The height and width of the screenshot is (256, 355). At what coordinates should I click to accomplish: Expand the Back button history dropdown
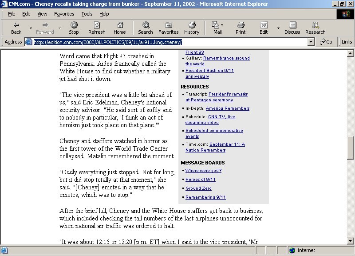pyautogui.click(x=31, y=28)
